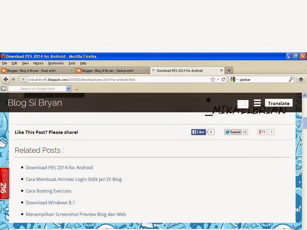Open the blog notification bell icon

coord(209,100)
